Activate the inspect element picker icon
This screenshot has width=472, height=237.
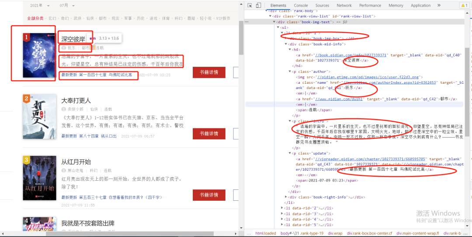(x=250, y=5)
